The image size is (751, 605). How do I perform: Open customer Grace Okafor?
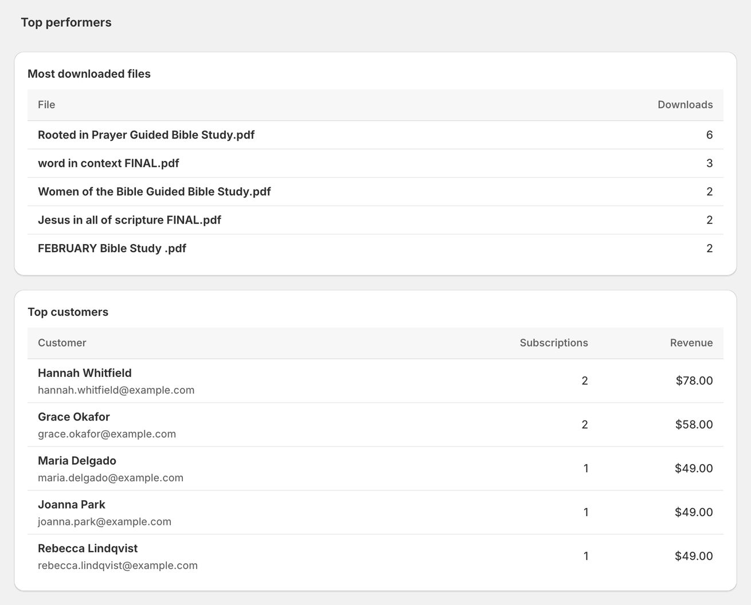(74, 417)
